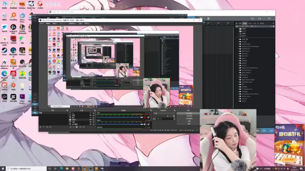
Task: Click the second OBS Controls button
Action: point(189,116)
